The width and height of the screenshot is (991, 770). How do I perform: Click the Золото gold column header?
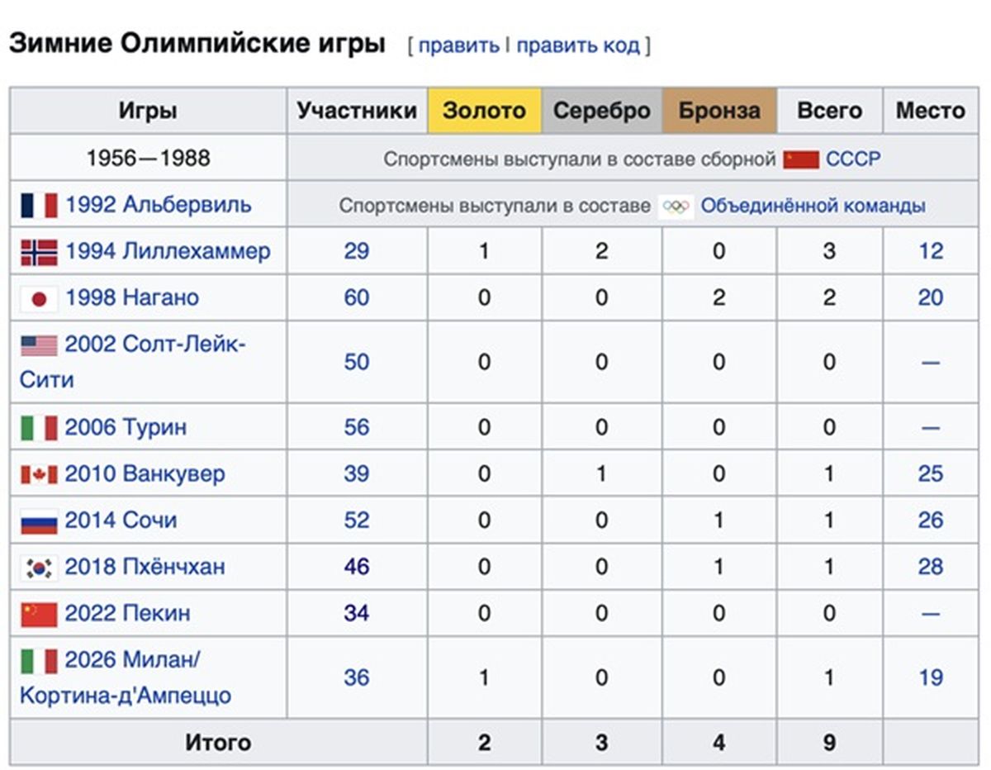click(485, 111)
